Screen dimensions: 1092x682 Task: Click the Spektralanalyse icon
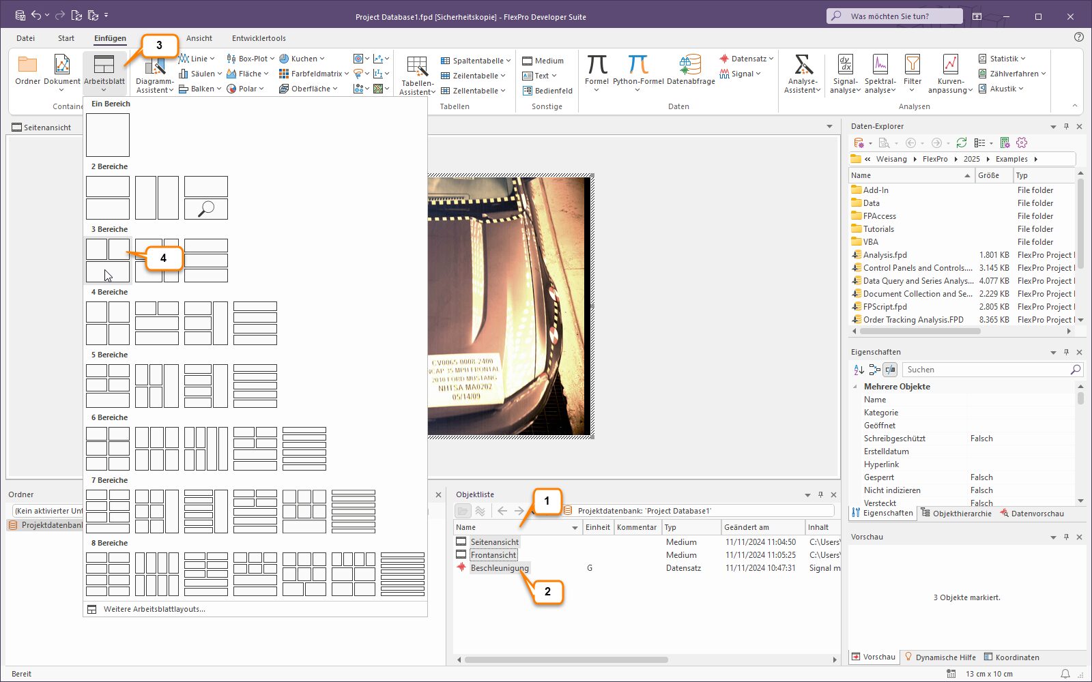coord(880,65)
